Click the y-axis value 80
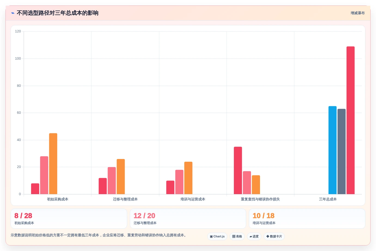The width and height of the screenshot is (376, 251). [x=19, y=86]
